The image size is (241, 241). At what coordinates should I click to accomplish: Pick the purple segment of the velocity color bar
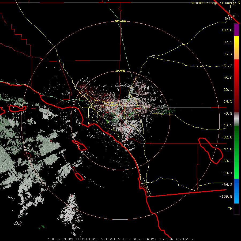(236, 30)
